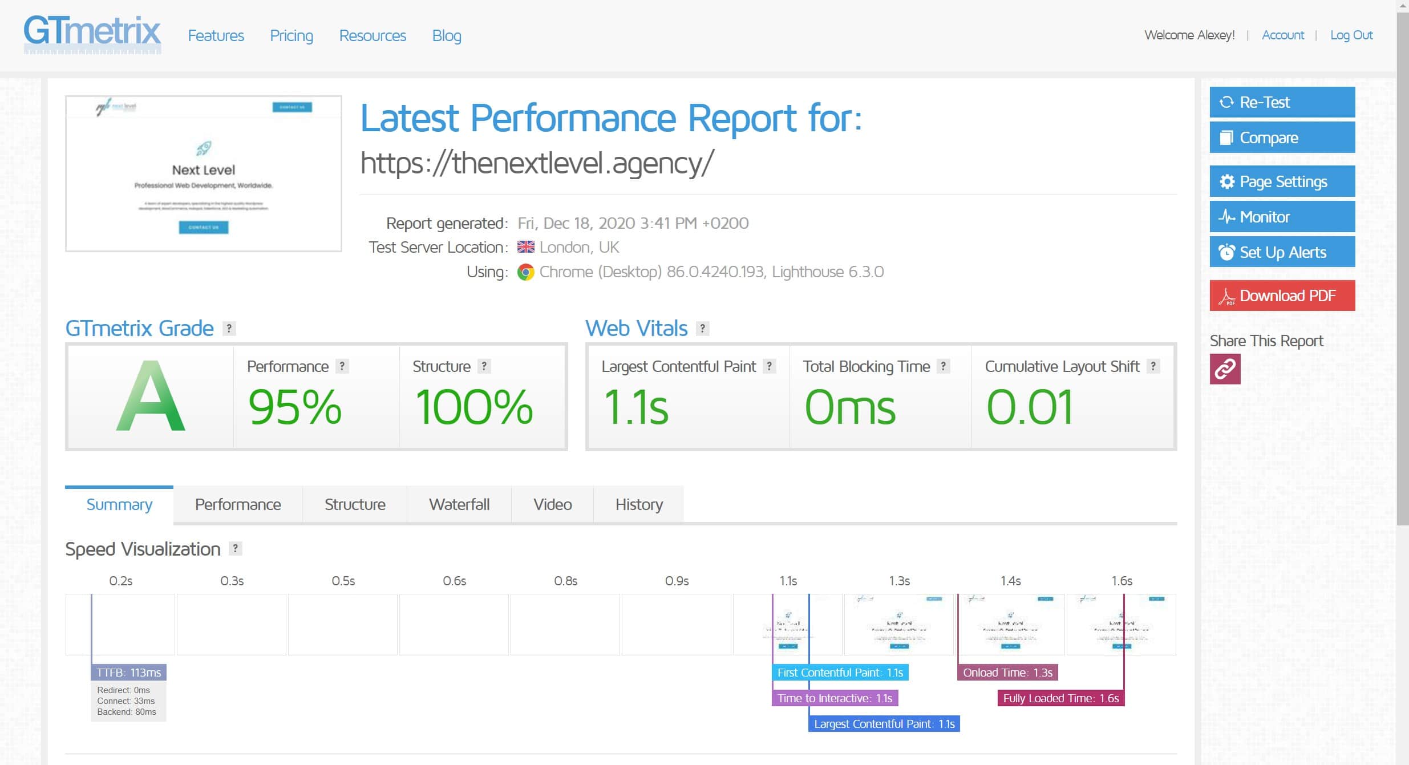Click the 100% structure score
The height and width of the screenshot is (765, 1409).
[474, 407]
